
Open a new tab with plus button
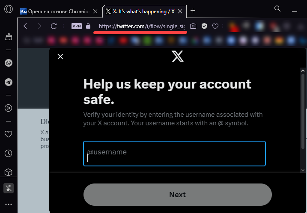[193, 11]
